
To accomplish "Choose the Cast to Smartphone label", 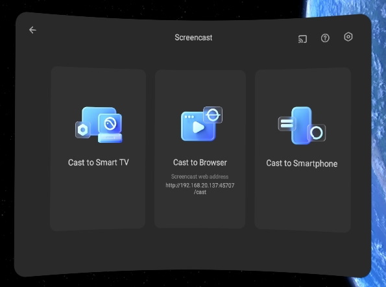I will [302, 164].
